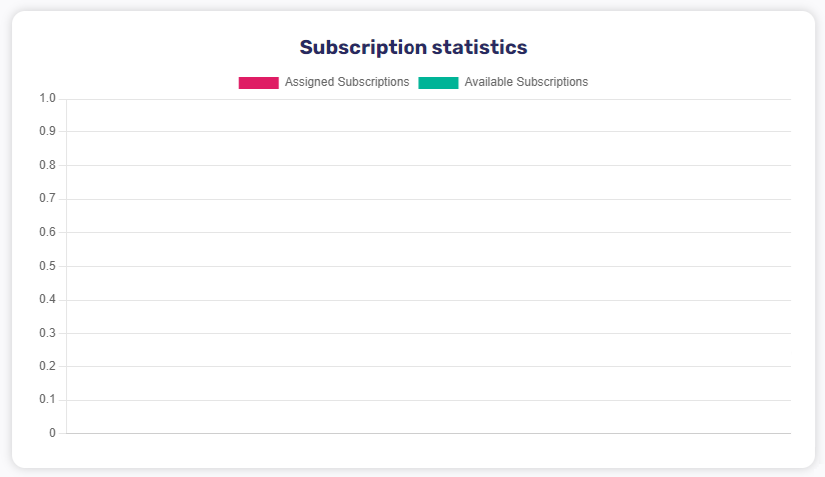The image size is (825, 477).
Task: Pick the 0.3 y-axis tick label
Action: (47, 333)
